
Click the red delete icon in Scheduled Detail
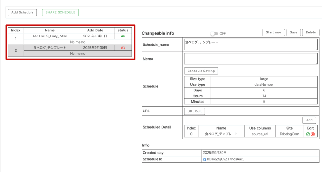[313, 134]
